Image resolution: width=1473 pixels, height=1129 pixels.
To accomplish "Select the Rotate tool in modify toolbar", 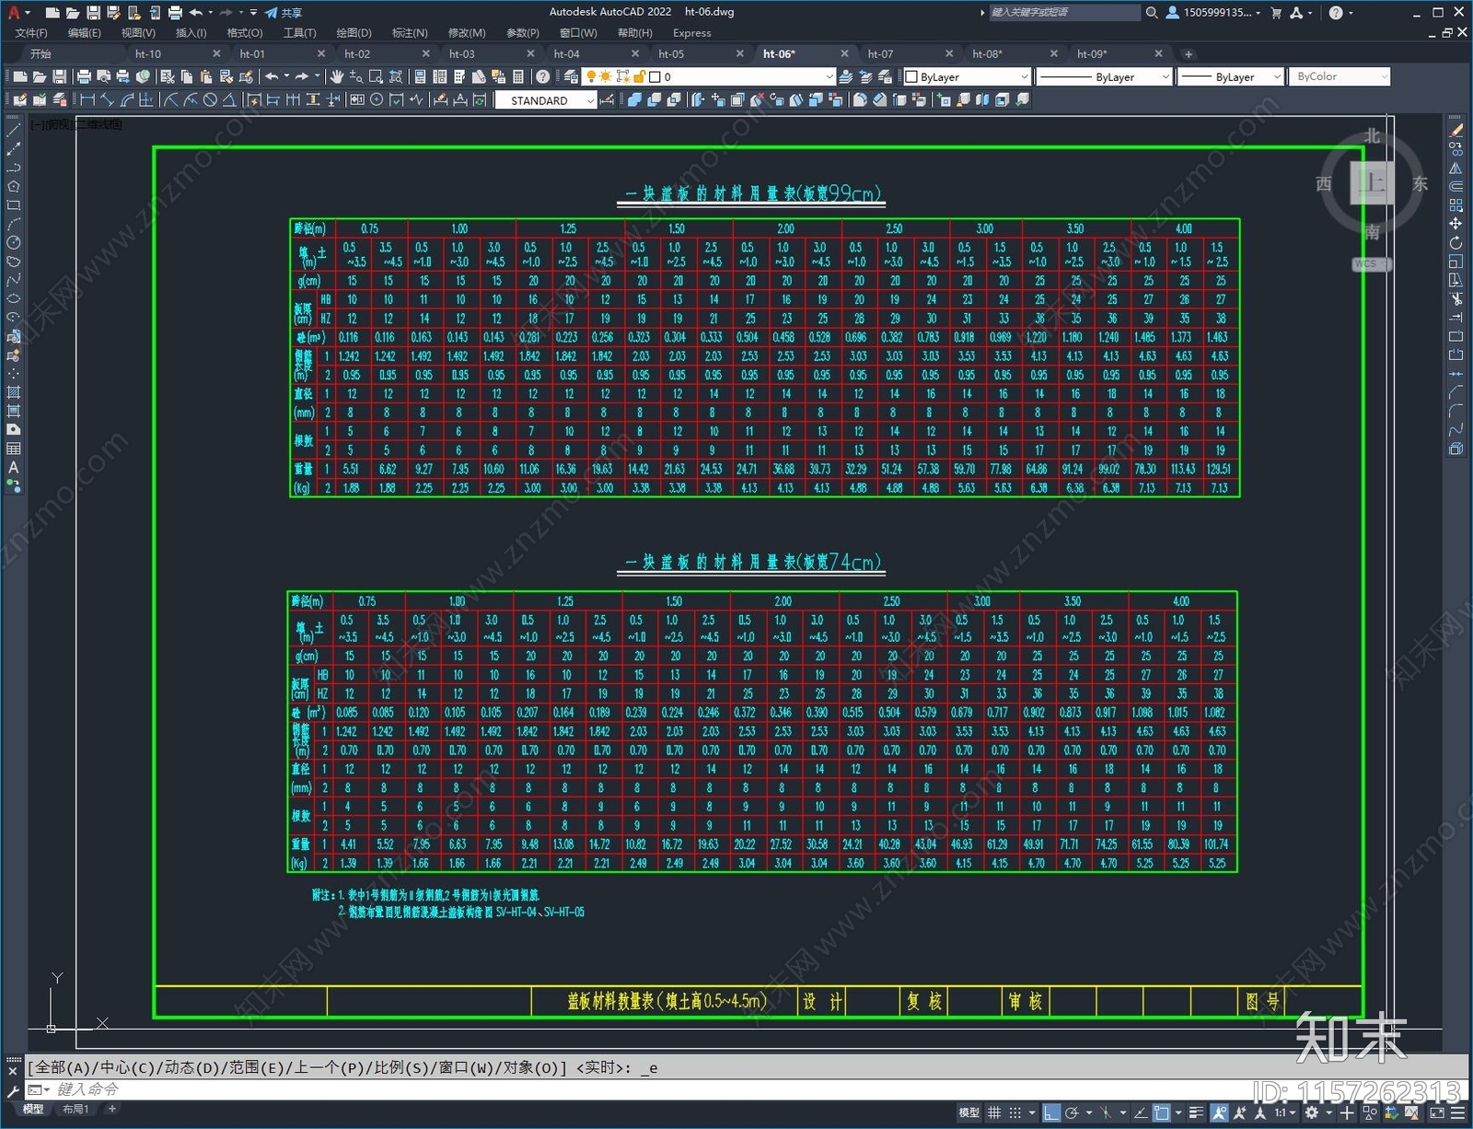I will 1456,243.
